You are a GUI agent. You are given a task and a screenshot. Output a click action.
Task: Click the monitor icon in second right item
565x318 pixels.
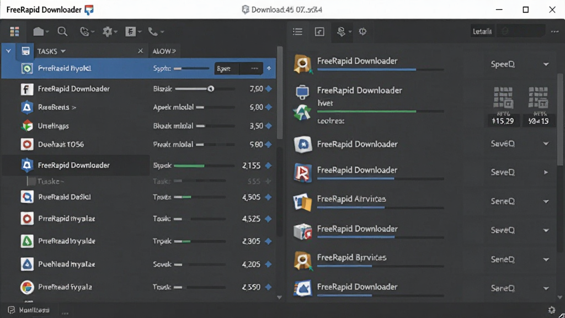(302, 92)
